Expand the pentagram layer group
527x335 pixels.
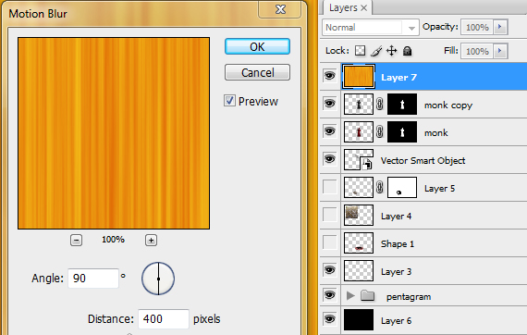pyautogui.click(x=350, y=295)
